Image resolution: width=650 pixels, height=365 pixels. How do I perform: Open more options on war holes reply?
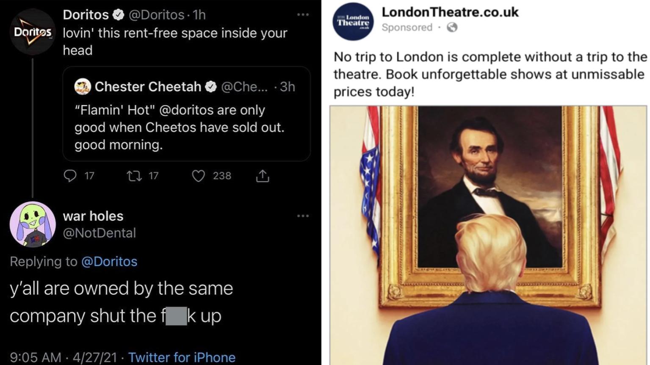point(303,216)
